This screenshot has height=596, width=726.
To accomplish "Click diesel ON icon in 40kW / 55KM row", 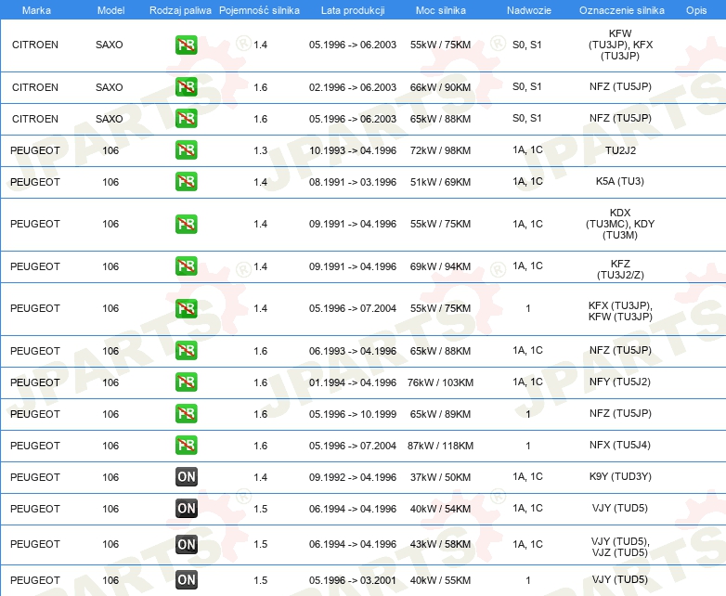I will pyautogui.click(x=186, y=580).
